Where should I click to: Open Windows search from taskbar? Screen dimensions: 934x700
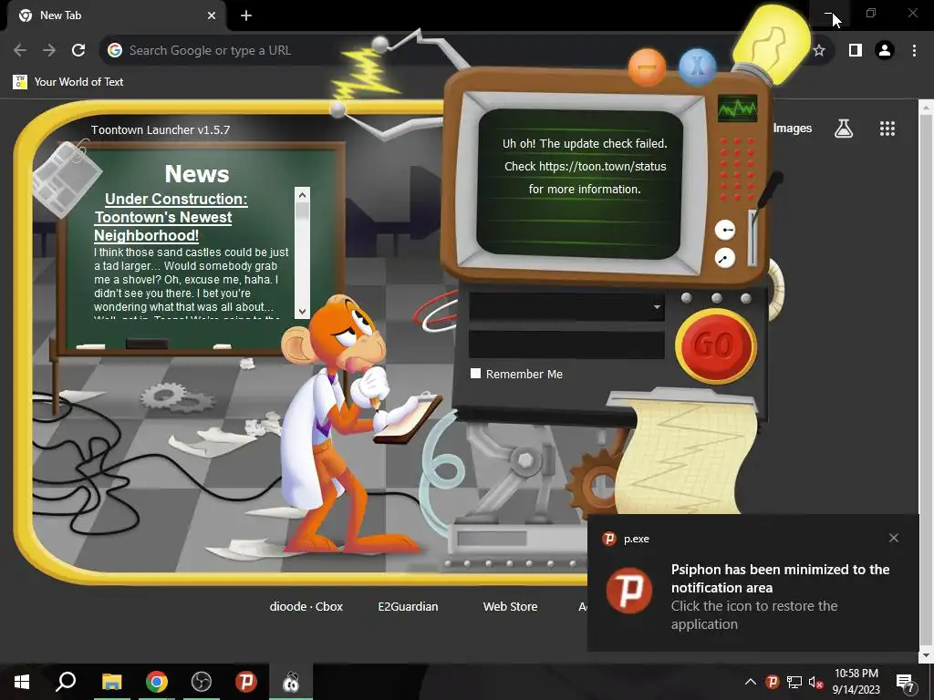tap(66, 682)
